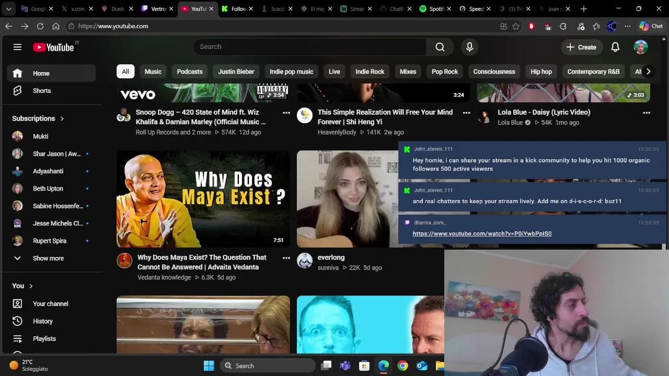Open Adyashanti subscription channel

click(x=51, y=171)
